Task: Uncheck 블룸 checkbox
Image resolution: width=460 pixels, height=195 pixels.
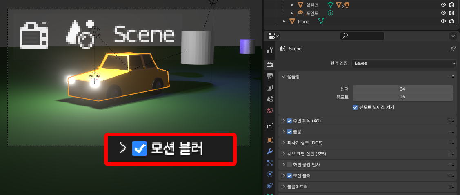Action: 289,132
